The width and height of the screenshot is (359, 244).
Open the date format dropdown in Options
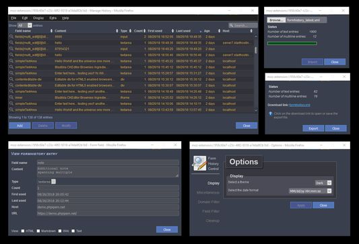[310, 191]
